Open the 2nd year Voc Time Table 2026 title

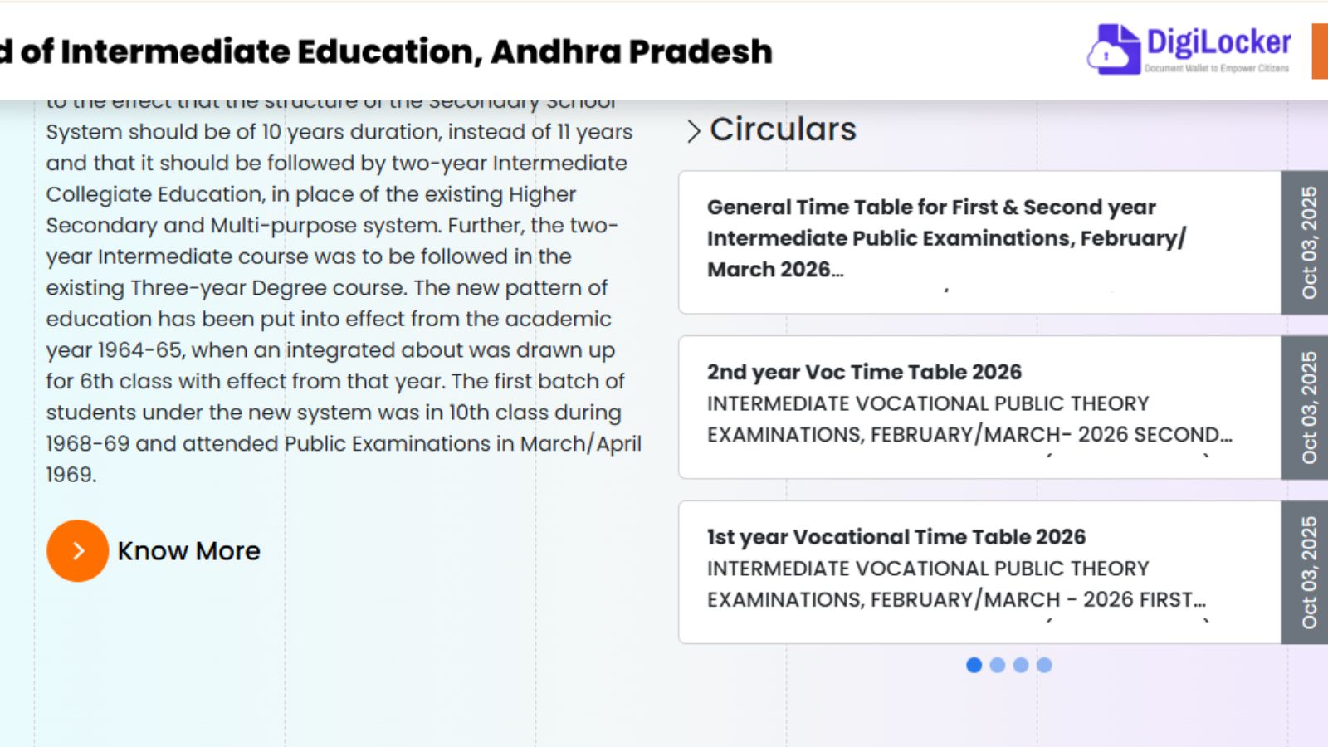(x=864, y=372)
